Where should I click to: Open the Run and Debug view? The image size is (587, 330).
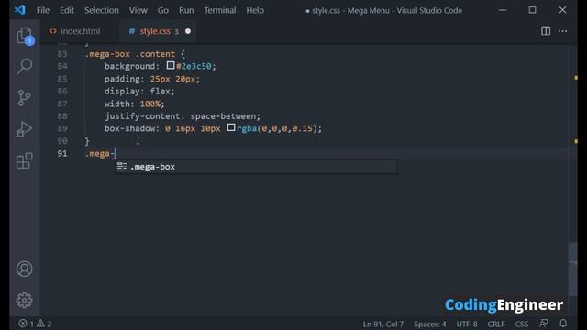coord(25,129)
